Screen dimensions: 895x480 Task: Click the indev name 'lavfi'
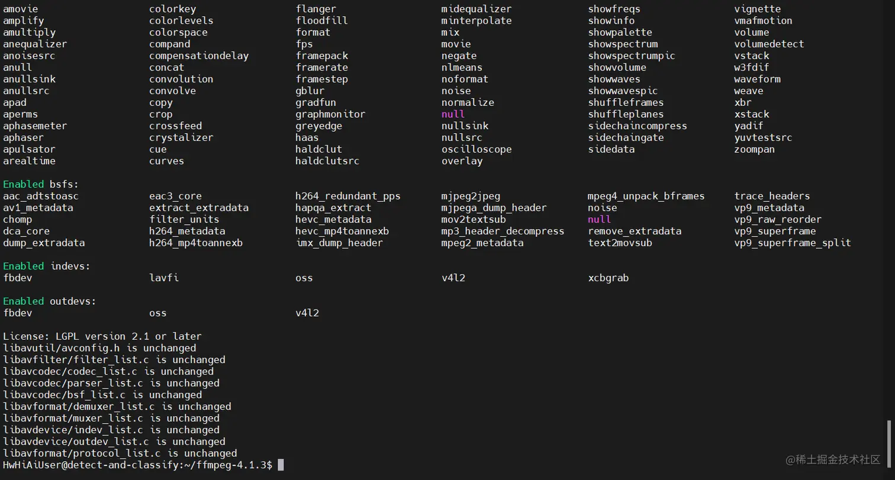[164, 278]
